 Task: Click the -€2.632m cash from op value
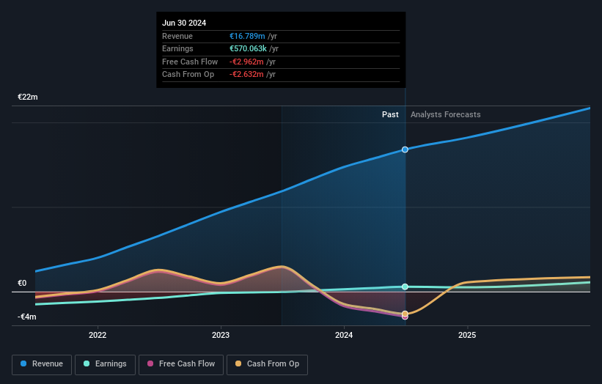246,75
